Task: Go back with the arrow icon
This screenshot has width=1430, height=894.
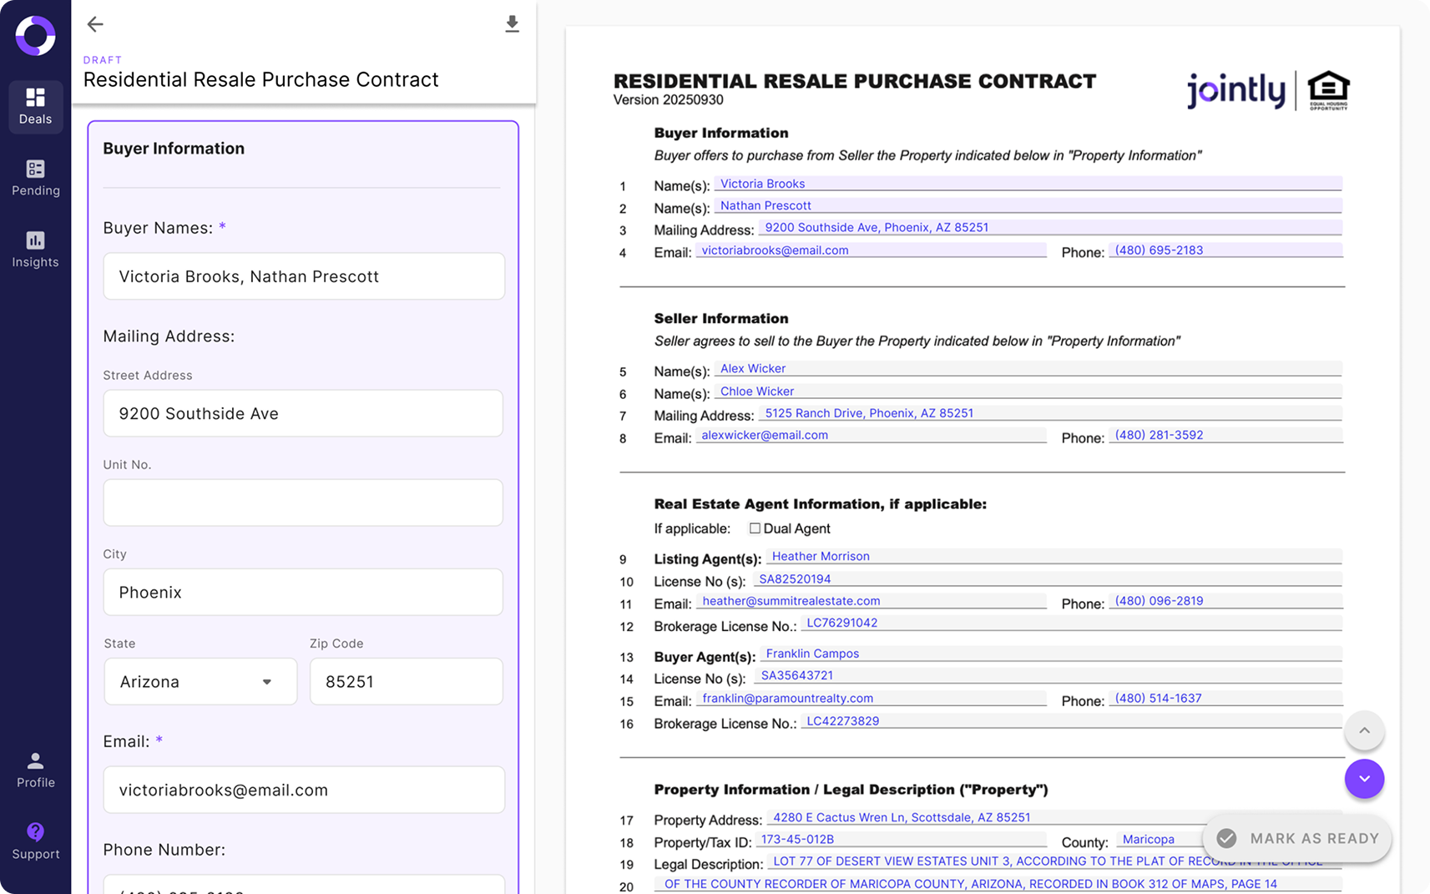Action: (x=95, y=24)
